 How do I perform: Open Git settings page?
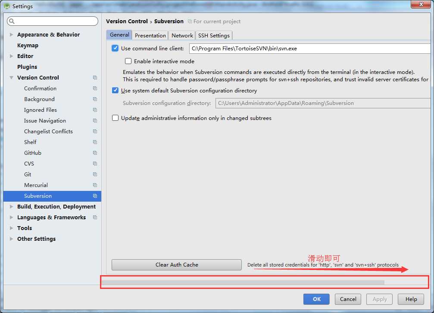point(28,175)
